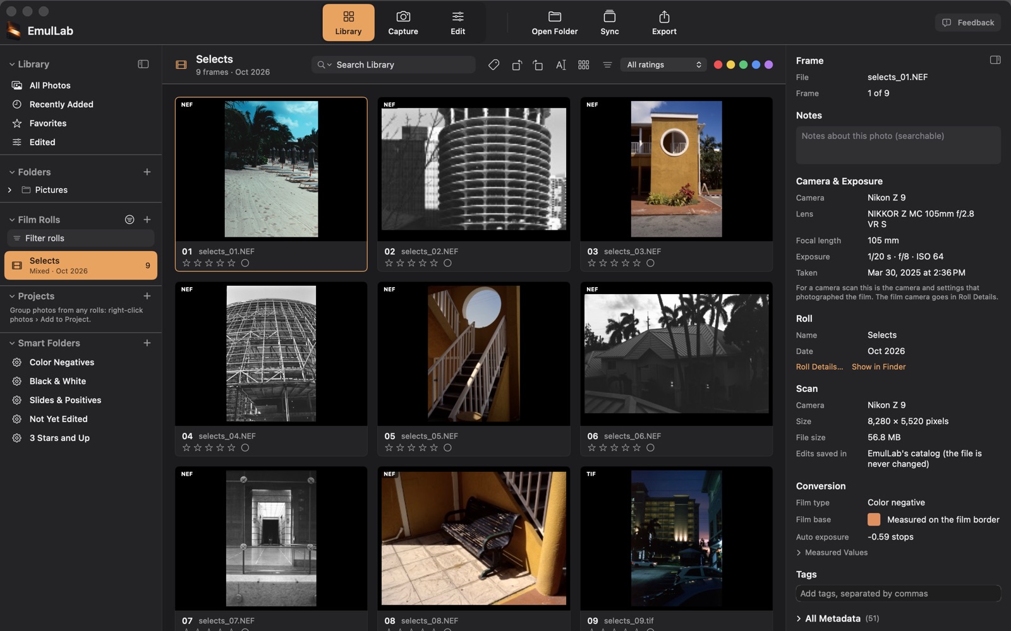Give selects_03.NEF five stars
Viewport: 1011px width, 631px height.
click(636, 263)
